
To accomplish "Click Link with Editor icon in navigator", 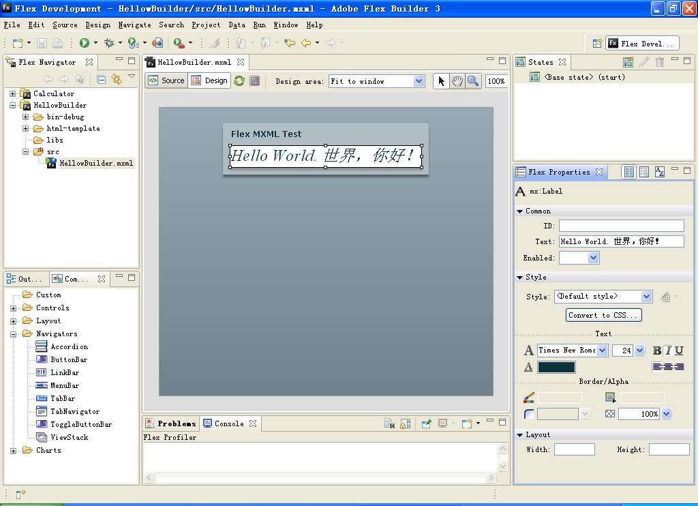I will [x=117, y=79].
